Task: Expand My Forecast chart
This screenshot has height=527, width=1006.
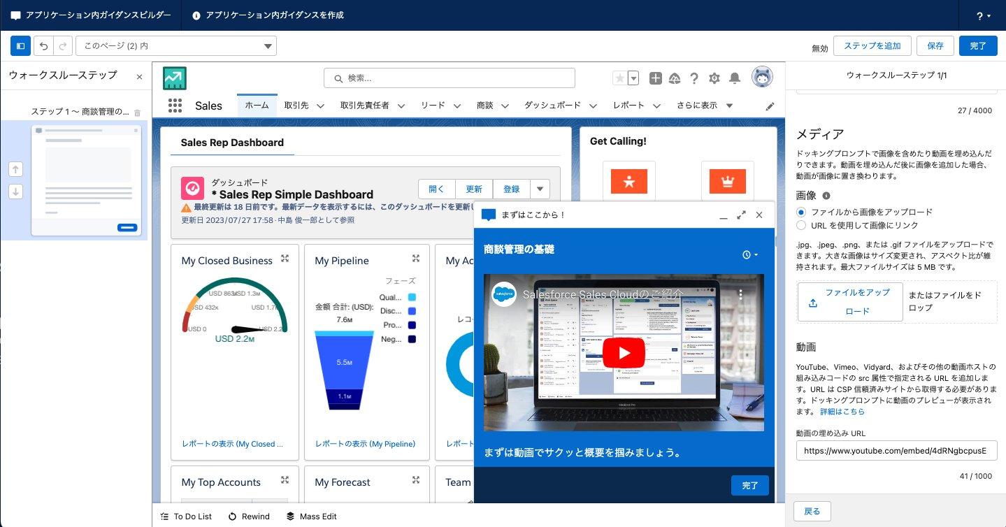Action: click(x=416, y=480)
